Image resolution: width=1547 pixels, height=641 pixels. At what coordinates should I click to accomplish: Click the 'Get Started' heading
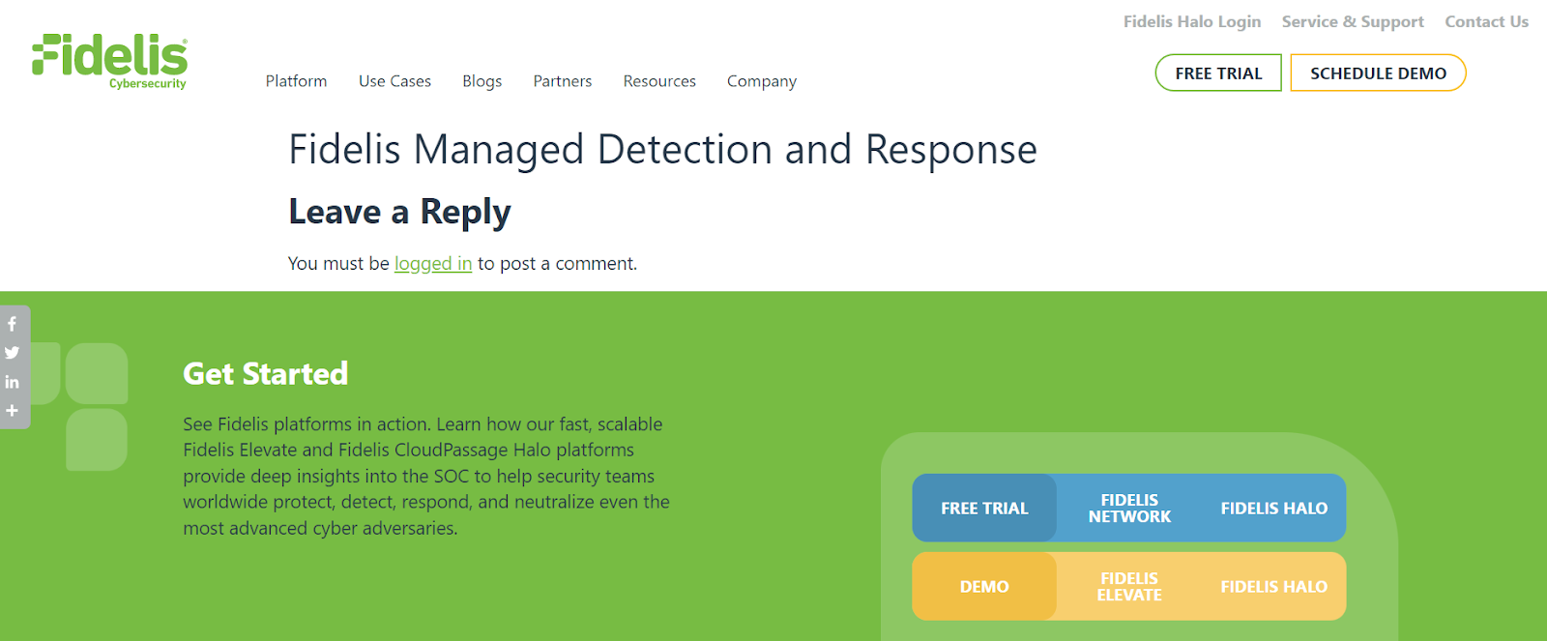tap(266, 373)
